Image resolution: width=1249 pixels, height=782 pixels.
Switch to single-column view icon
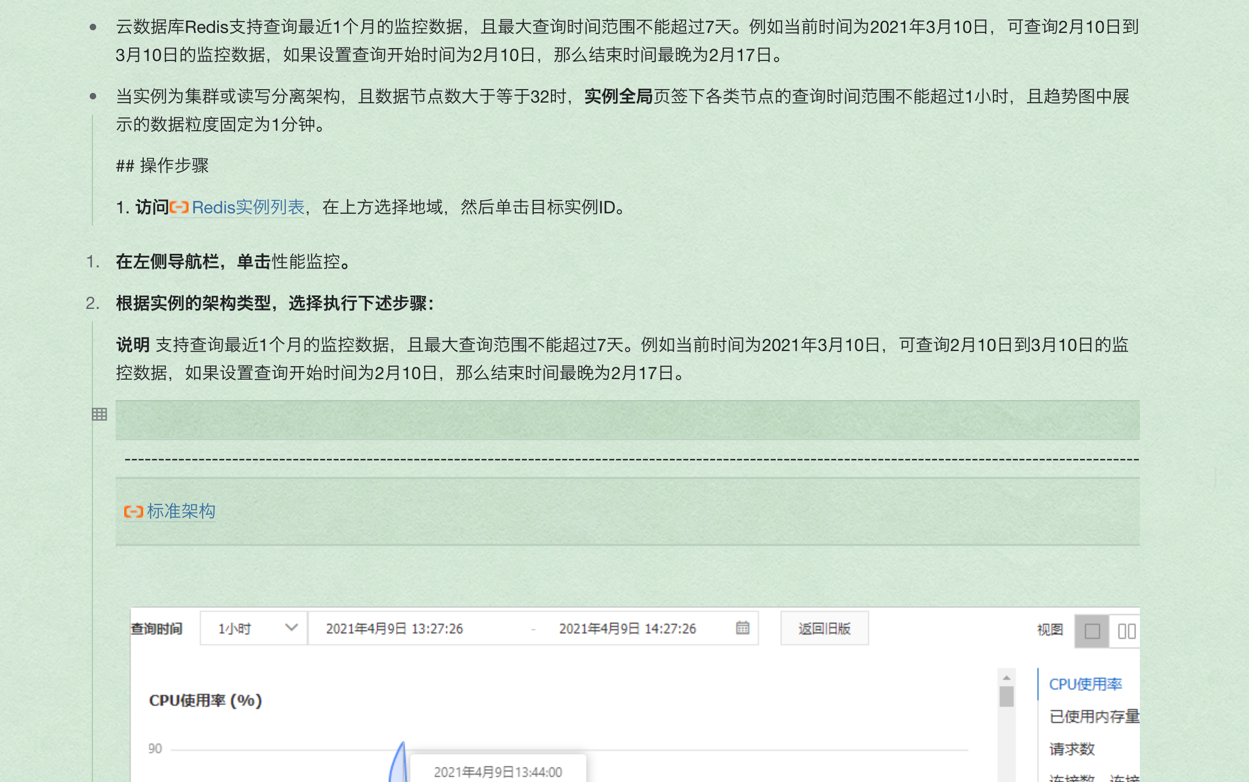[x=1092, y=631]
